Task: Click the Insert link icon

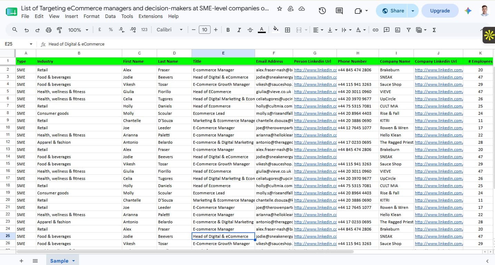Action: point(376,30)
